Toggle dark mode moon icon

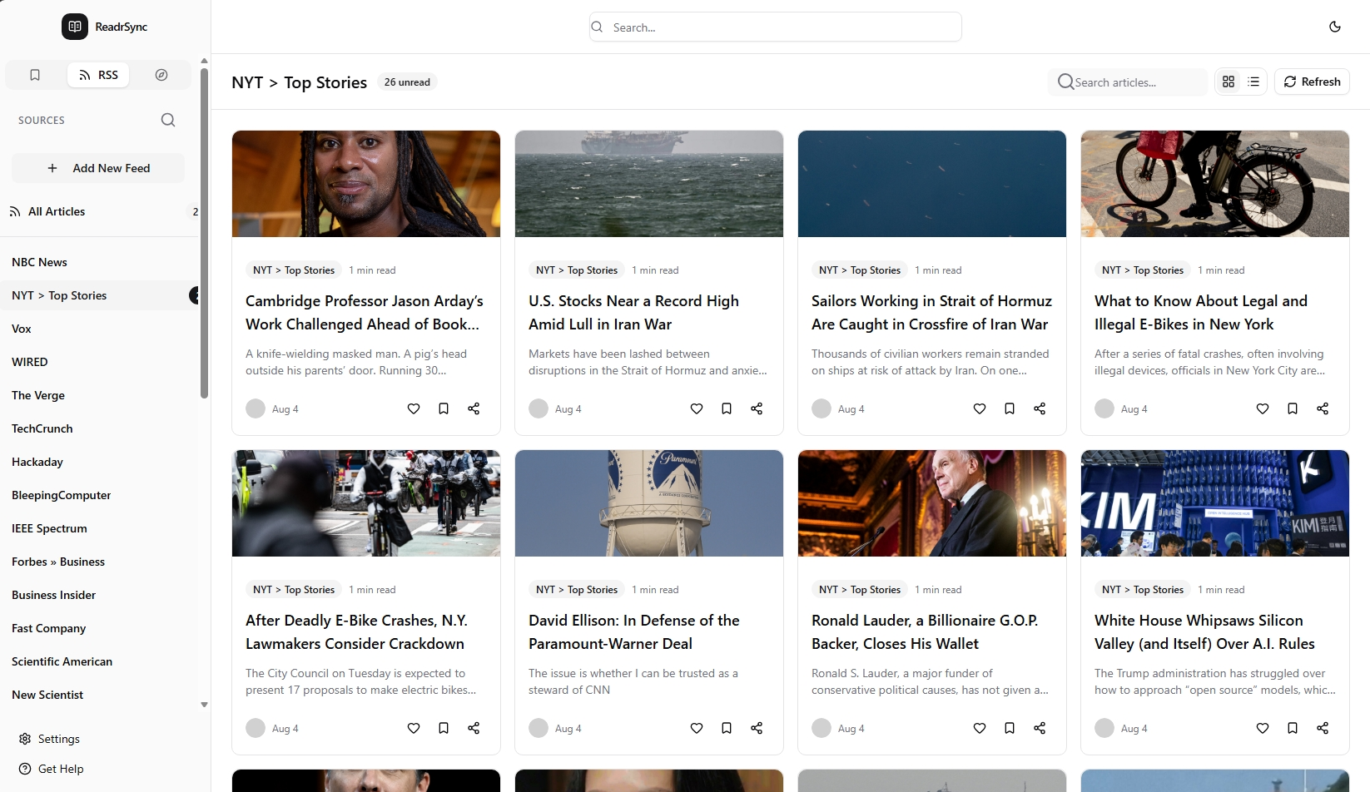1335,27
